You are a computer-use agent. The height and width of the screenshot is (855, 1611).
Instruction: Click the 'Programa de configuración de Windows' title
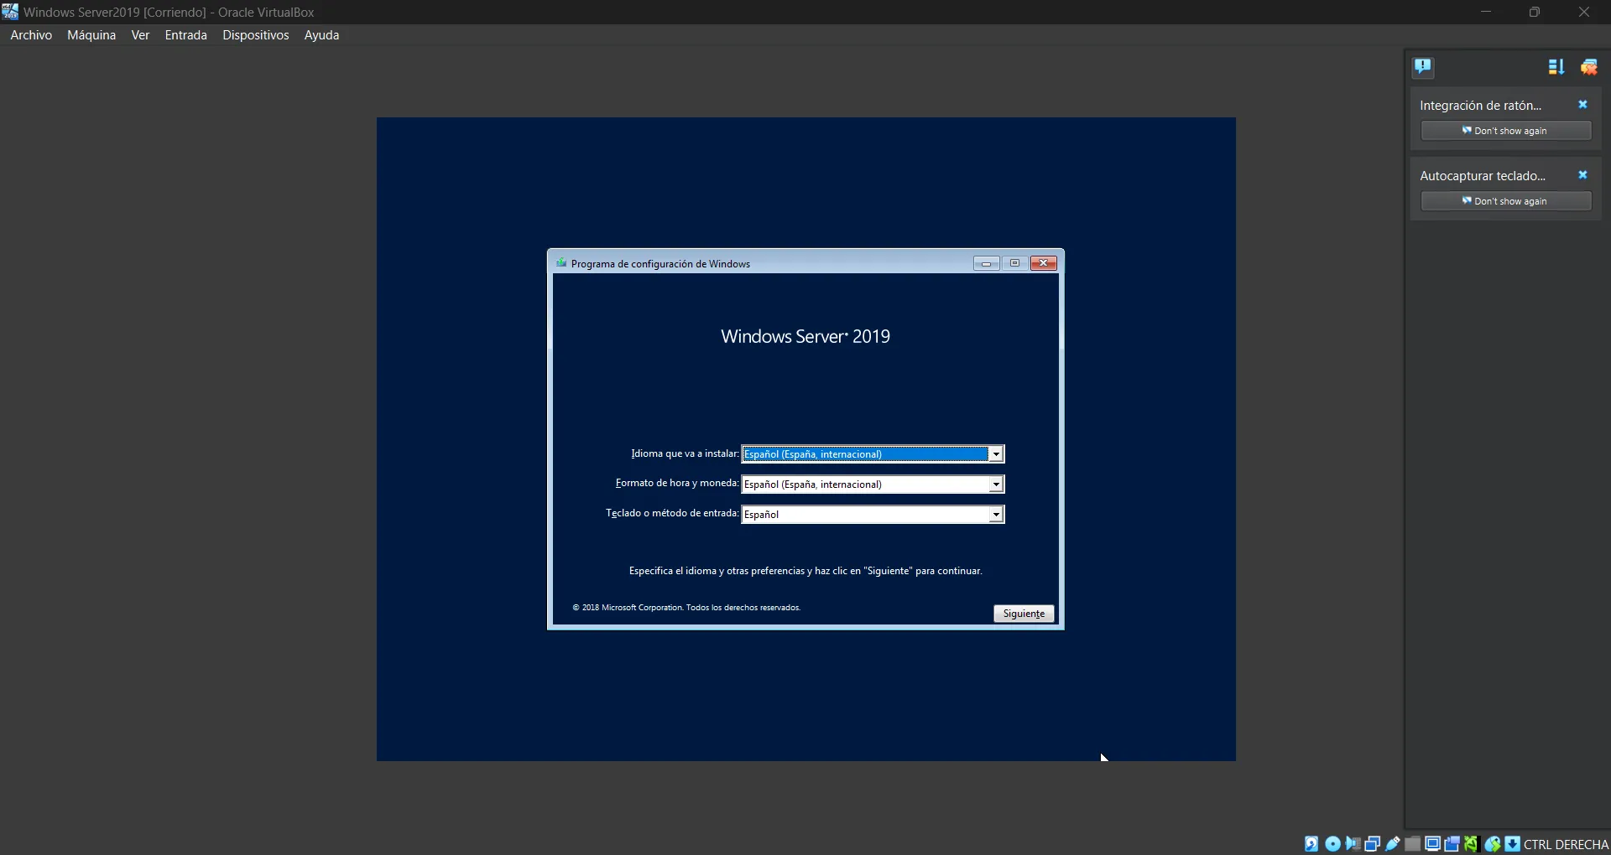(x=660, y=264)
